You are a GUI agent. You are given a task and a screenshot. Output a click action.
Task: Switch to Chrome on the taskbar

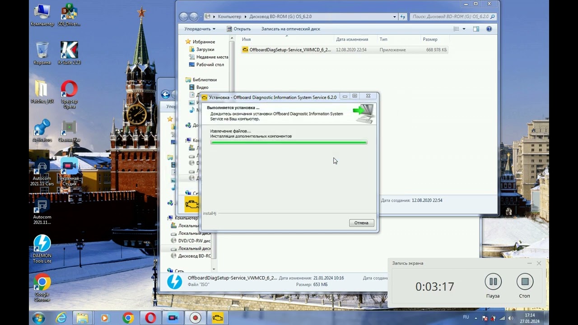128,318
